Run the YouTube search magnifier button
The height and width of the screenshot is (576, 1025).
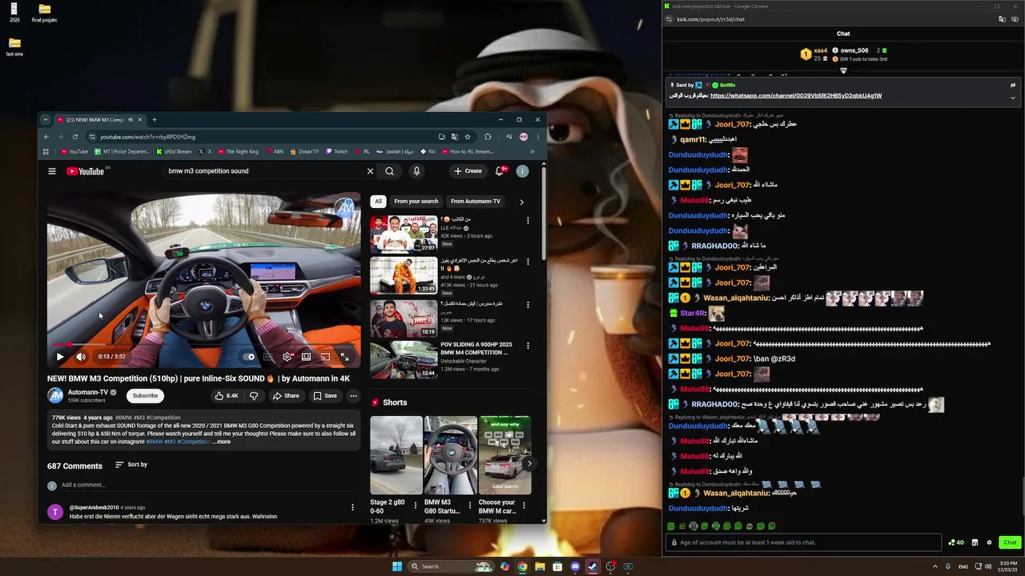(389, 171)
